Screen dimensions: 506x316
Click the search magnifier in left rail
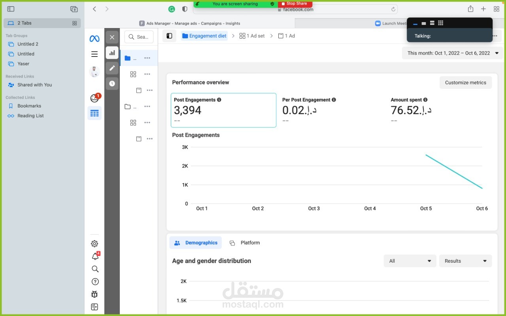(x=95, y=269)
